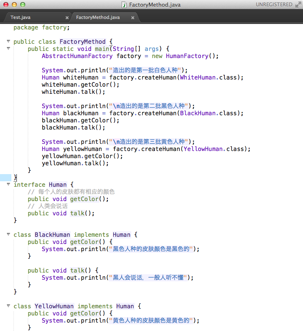Click the class name FactoryMethod in declaration
Screen dimensions: 303x331
(82, 42)
